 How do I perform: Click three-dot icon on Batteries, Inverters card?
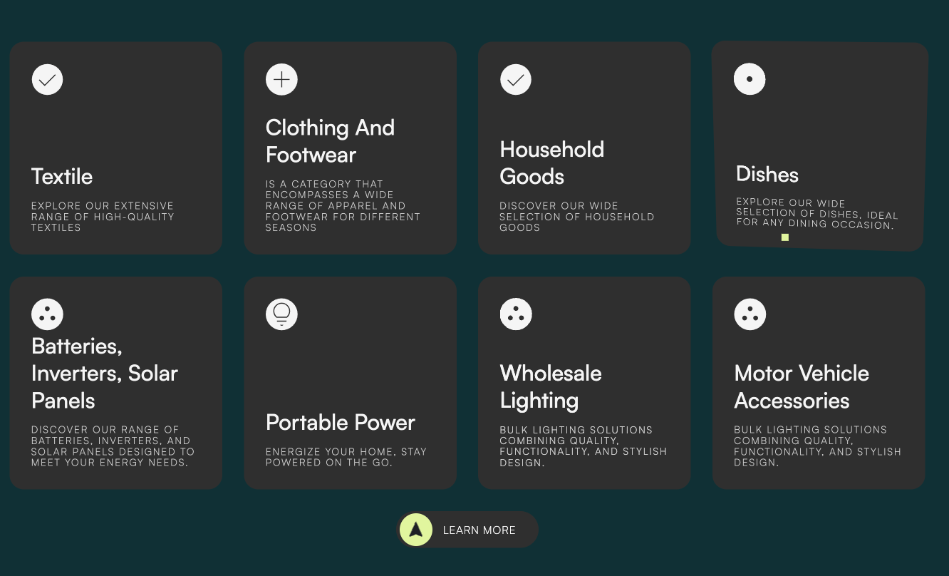pyautogui.click(x=48, y=314)
